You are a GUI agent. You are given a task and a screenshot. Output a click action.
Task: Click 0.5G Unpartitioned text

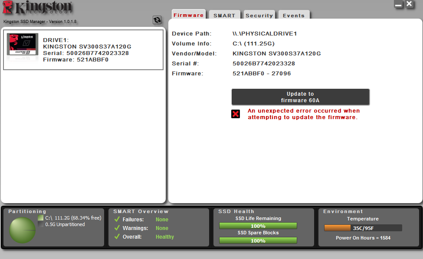(x=65, y=224)
